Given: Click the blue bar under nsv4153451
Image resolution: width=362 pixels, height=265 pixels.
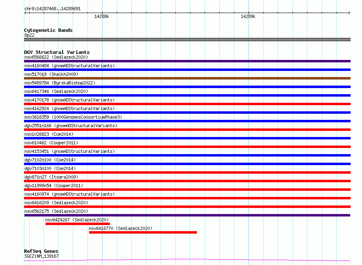Looking at the screenshot, I should [x=187, y=155].
